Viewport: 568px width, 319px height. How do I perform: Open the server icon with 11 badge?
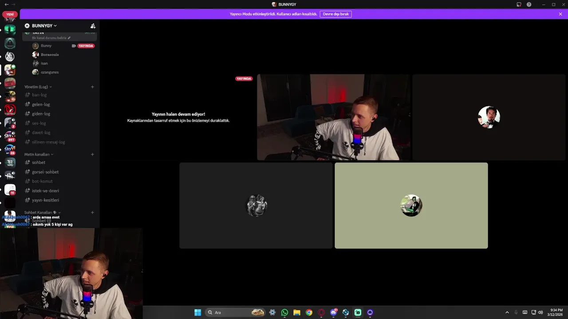(10, 190)
